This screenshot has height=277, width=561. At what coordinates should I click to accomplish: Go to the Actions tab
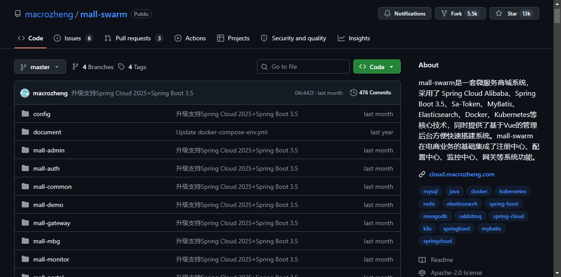[190, 39]
